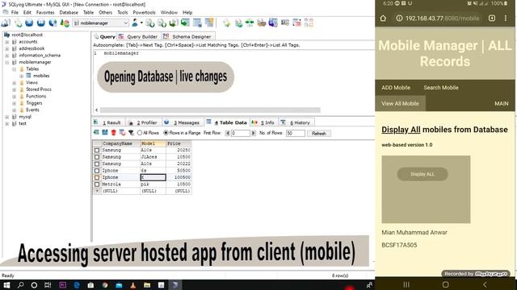Switch to the 6 History tab
This screenshot has height=290, width=517.
[x=296, y=122]
